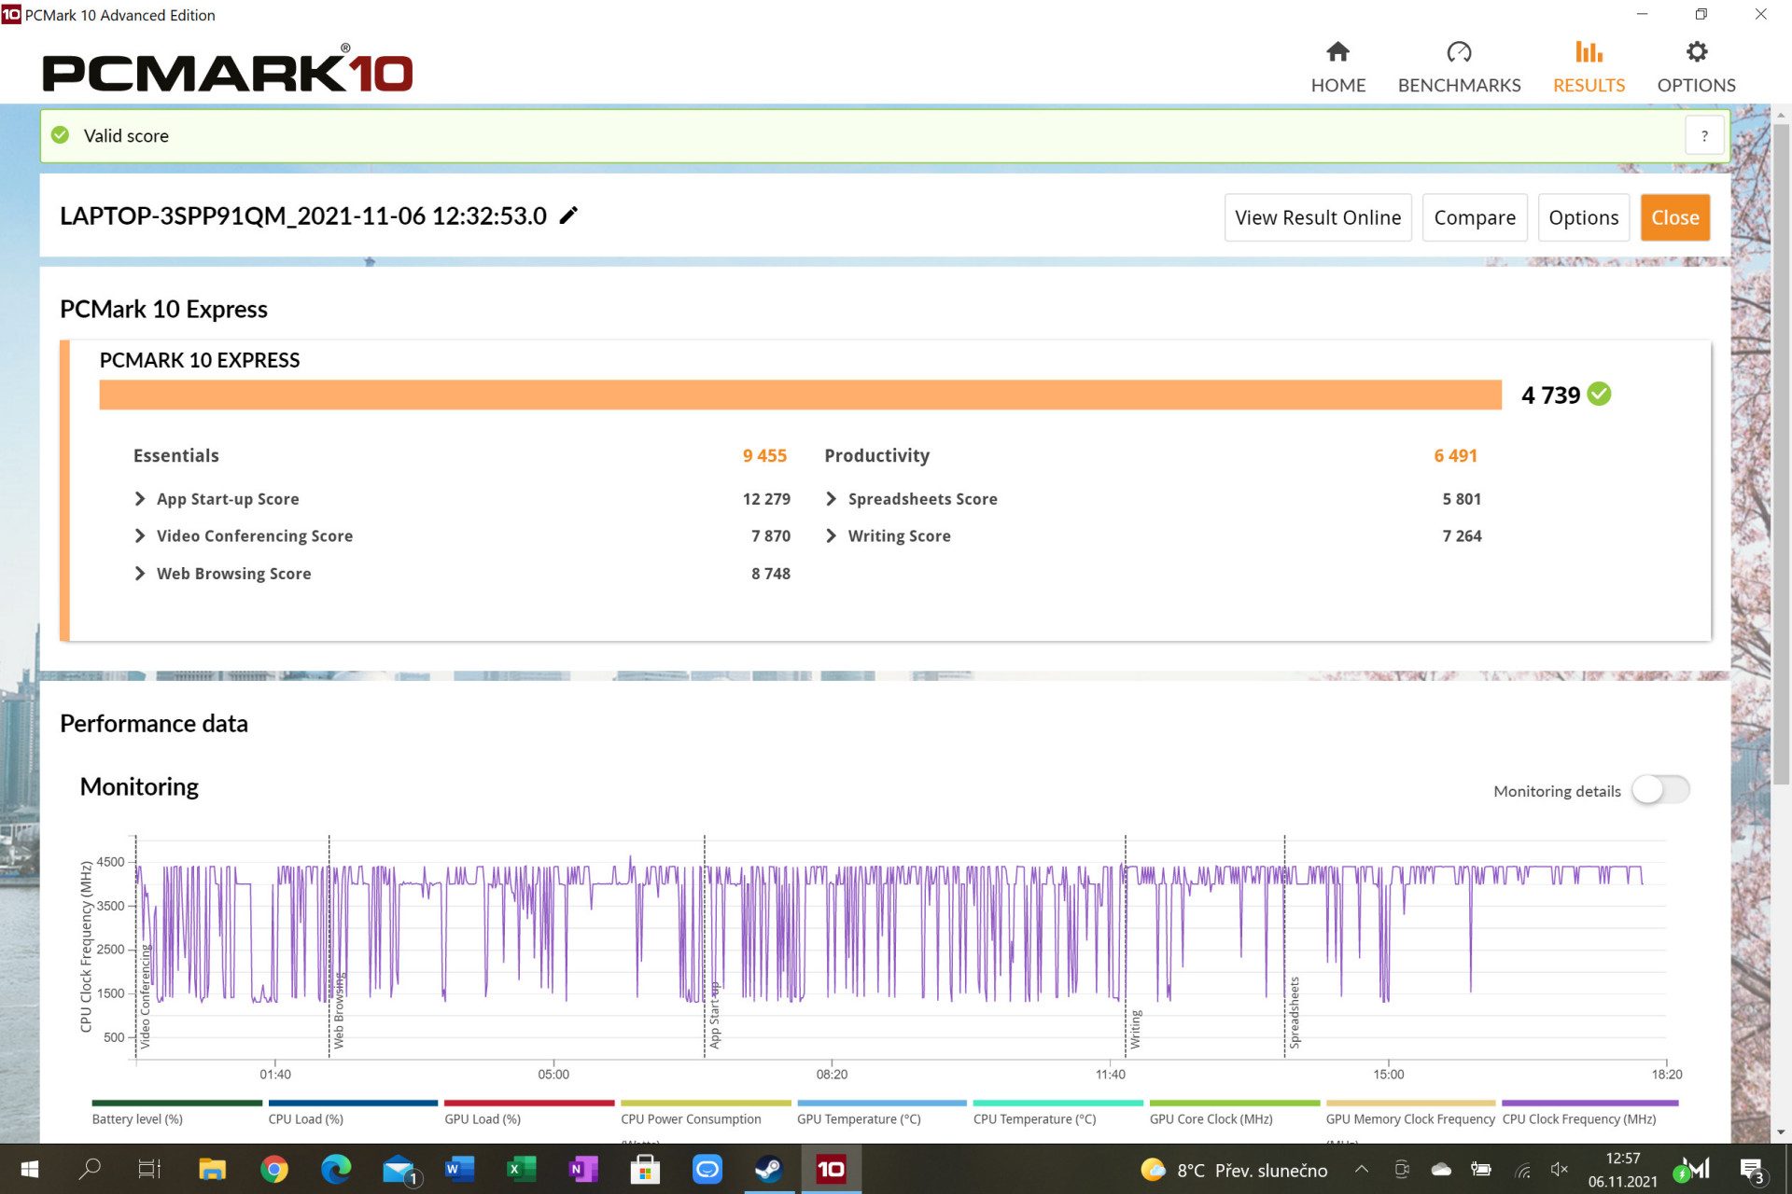Click the edit pencil icon beside result name
This screenshot has height=1194, width=1792.
568,215
